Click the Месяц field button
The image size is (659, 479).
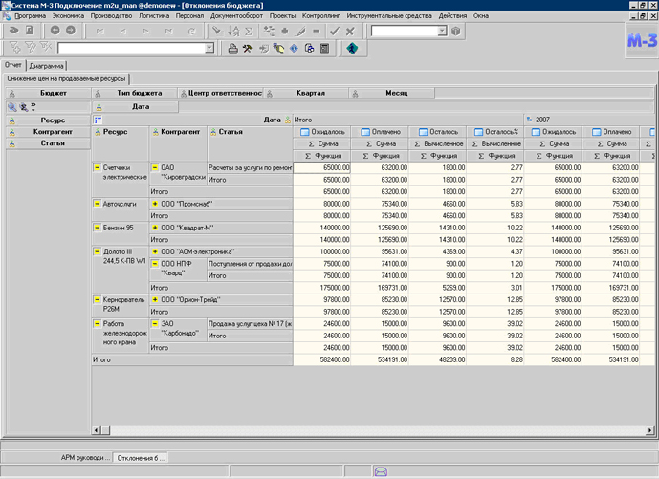click(x=392, y=93)
